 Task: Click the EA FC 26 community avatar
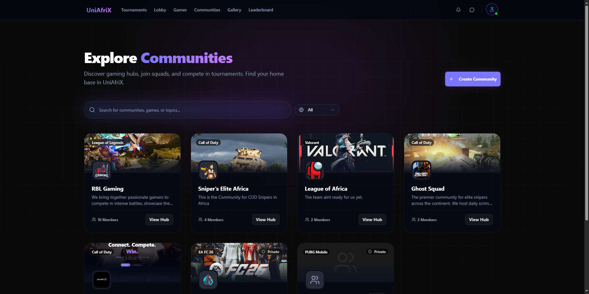pos(208,280)
